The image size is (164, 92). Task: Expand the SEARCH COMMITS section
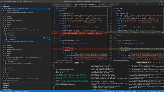pyautogui.click(x=26, y=89)
